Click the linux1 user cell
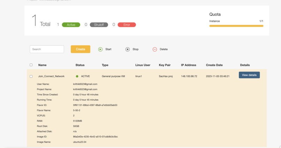This screenshot has height=148, width=281. point(138,76)
